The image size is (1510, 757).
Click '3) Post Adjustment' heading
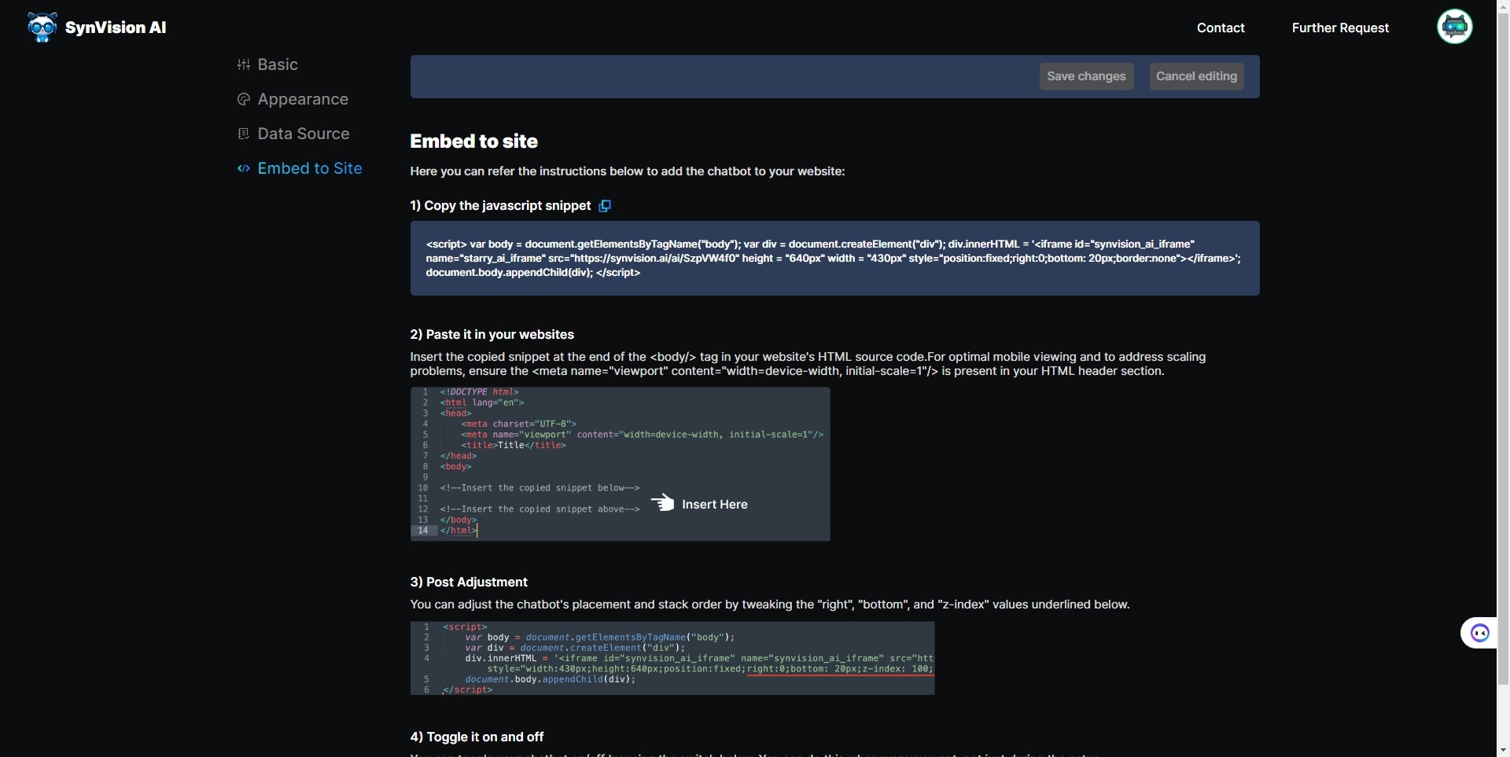pyautogui.click(x=469, y=582)
